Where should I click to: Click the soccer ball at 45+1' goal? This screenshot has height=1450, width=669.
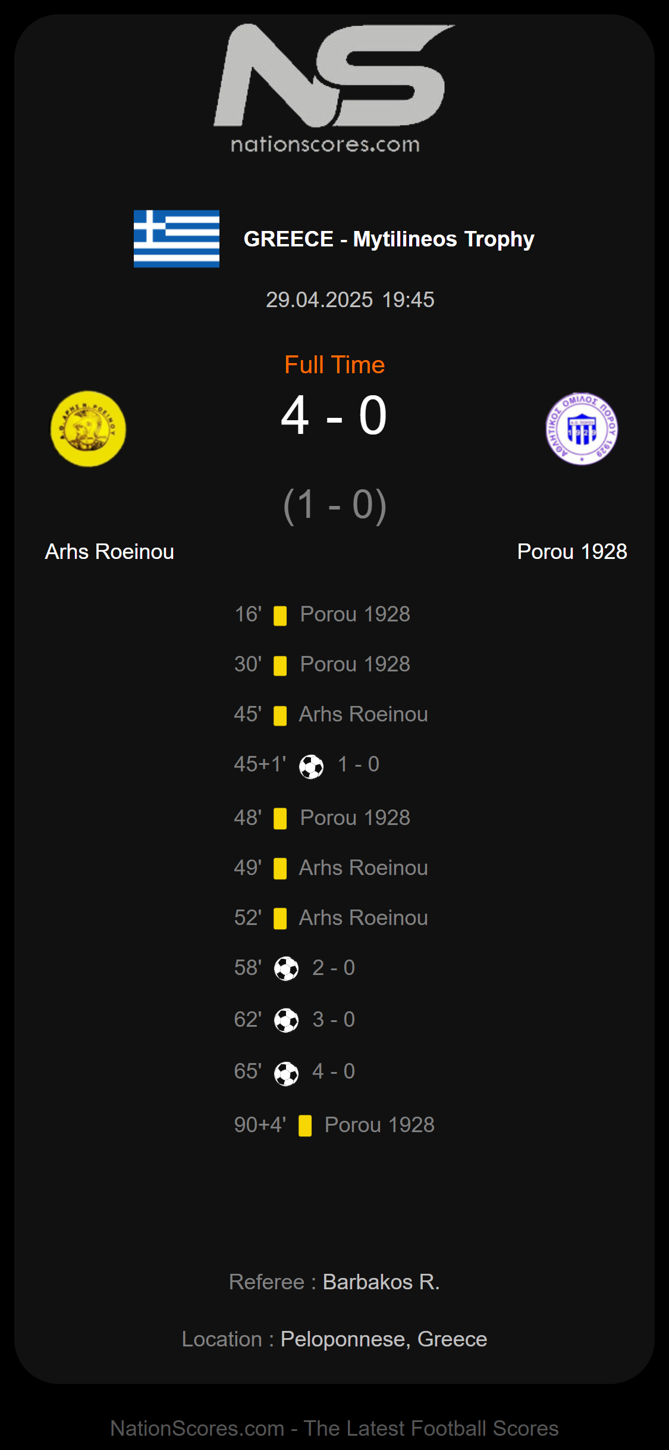point(311,766)
